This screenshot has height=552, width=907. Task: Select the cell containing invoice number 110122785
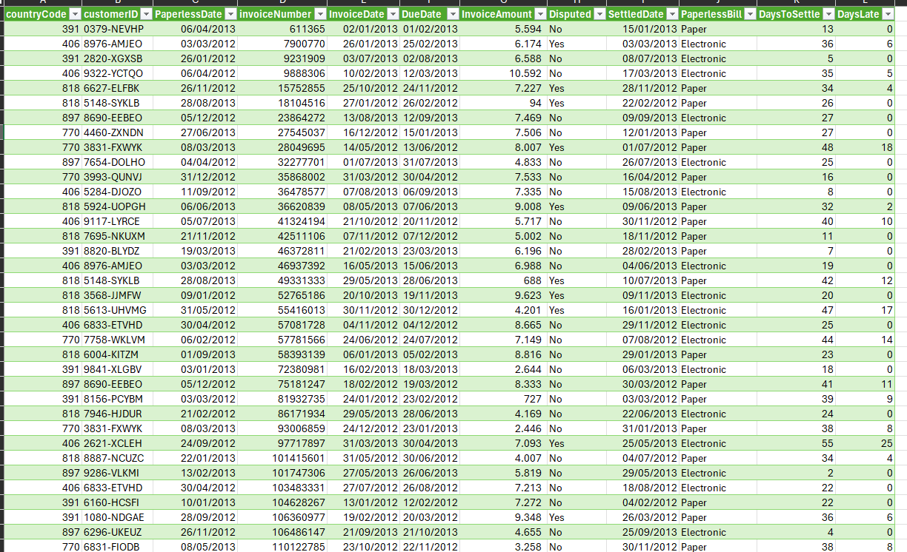click(282, 548)
